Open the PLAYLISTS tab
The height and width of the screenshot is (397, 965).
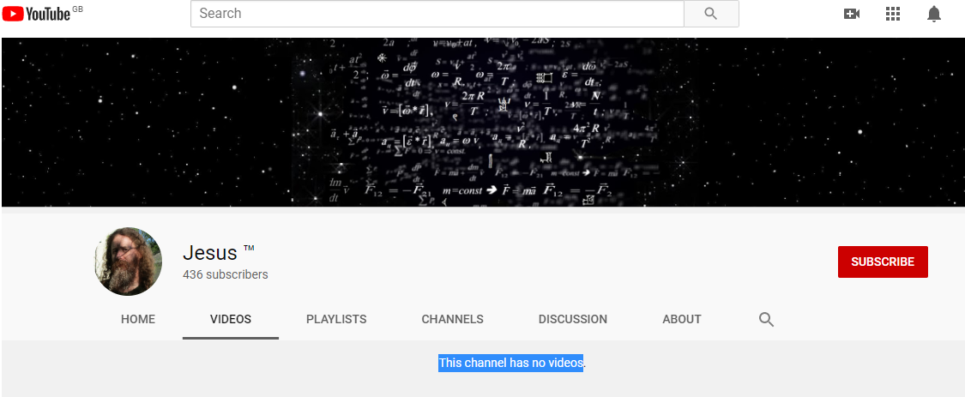click(x=336, y=319)
